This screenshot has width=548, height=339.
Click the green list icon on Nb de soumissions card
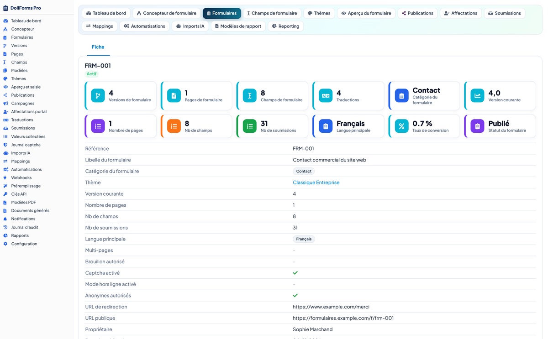click(x=249, y=126)
